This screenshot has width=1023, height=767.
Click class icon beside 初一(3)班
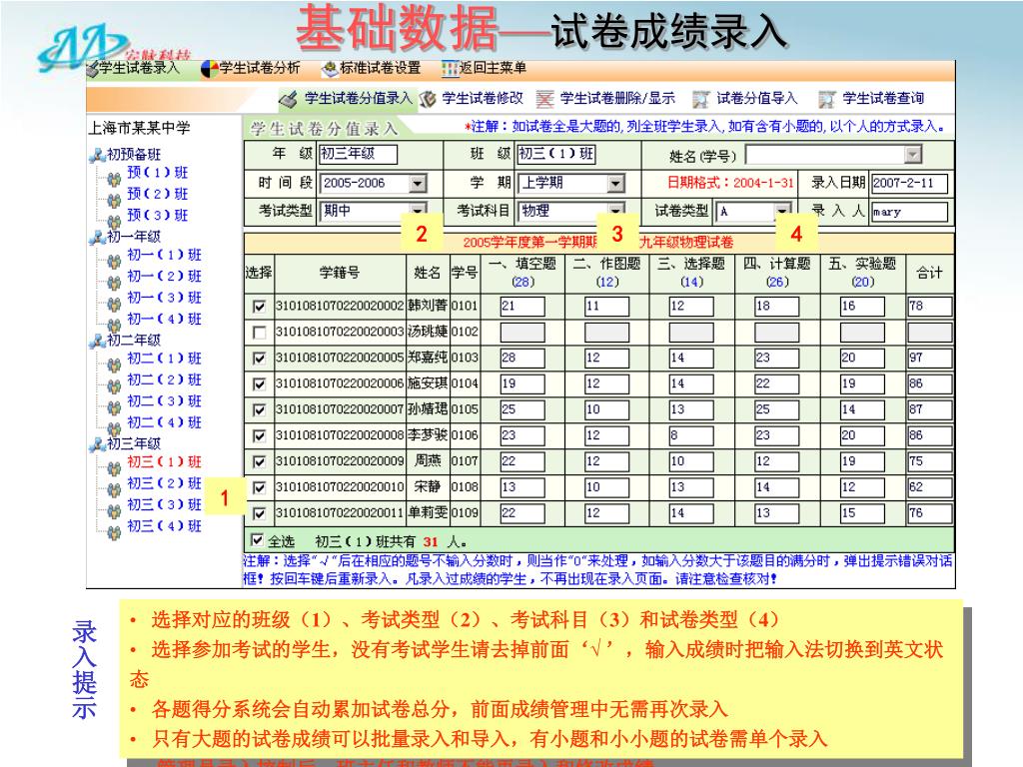tap(114, 304)
